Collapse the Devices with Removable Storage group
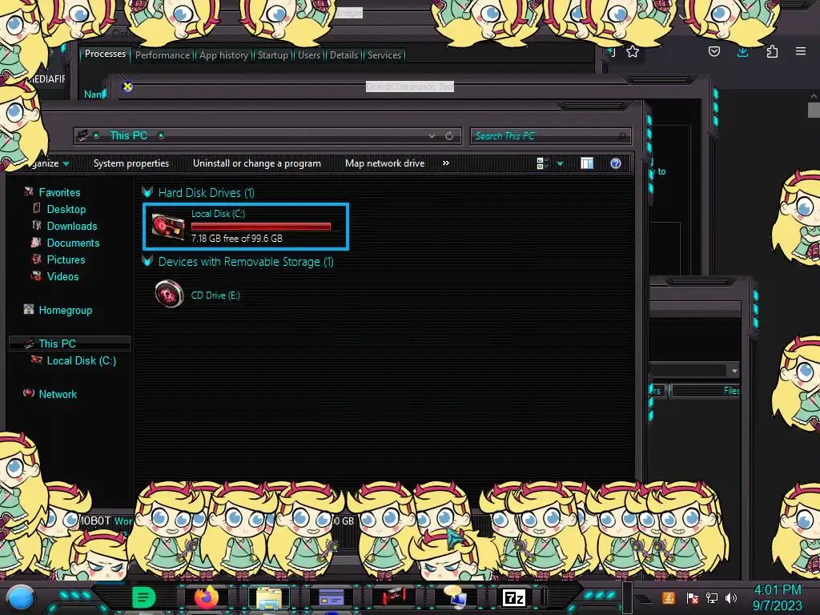820x615 pixels. tap(147, 261)
